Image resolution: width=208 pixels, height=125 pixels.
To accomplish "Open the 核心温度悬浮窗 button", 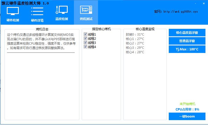I will [x=187, y=33].
